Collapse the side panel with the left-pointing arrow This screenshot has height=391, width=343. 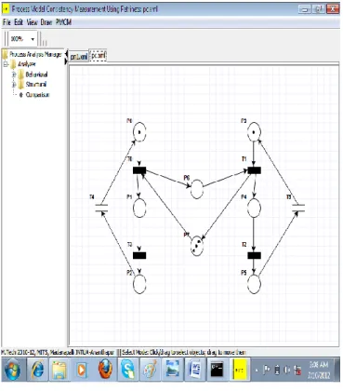(66, 54)
